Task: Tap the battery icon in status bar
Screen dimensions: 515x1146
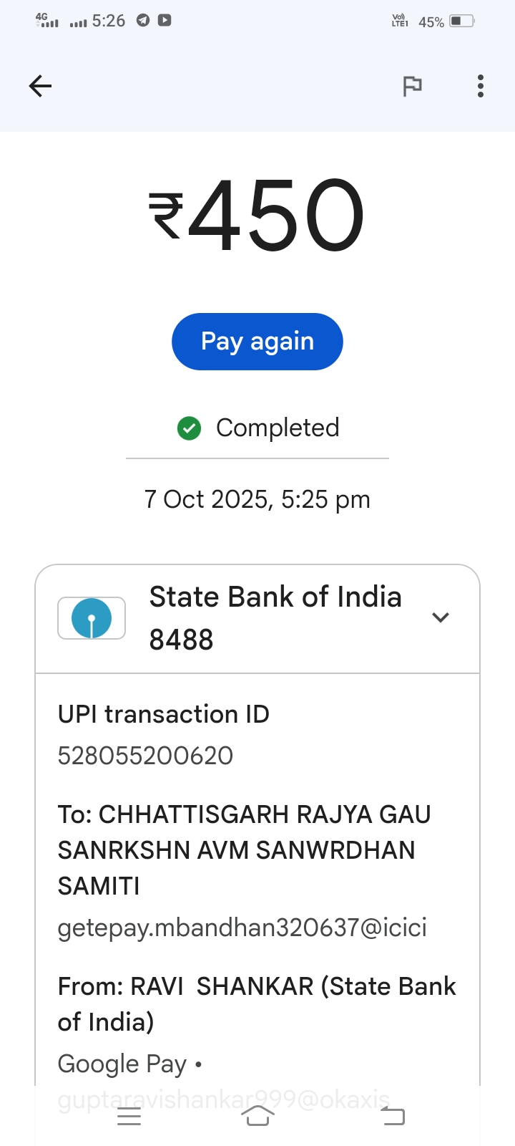Action: point(461,21)
